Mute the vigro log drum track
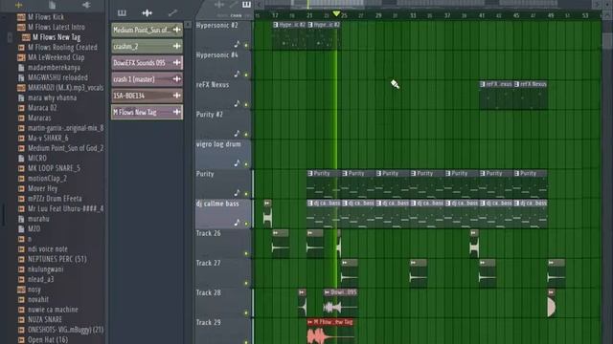The image size is (613, 344). 246,164
